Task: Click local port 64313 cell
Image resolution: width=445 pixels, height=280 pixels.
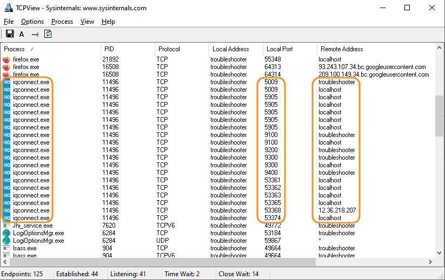Action: tap(273, 67)
